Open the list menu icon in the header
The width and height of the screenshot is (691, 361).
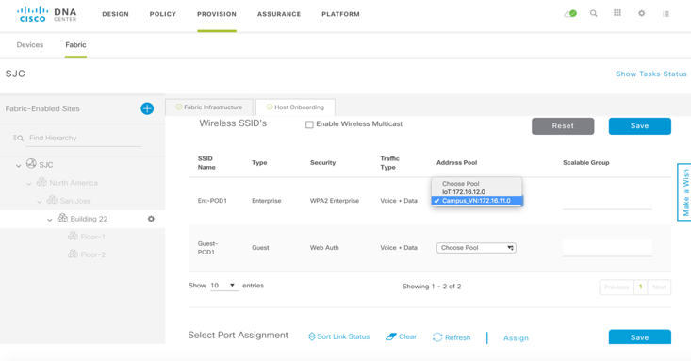[666, 14]
